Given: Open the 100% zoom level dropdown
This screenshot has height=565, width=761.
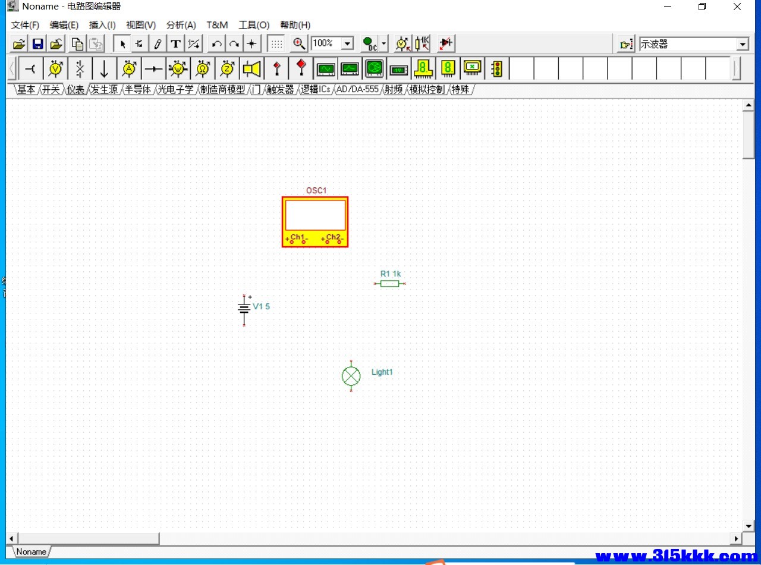Looking at the screenshot, I should point(347,44).
